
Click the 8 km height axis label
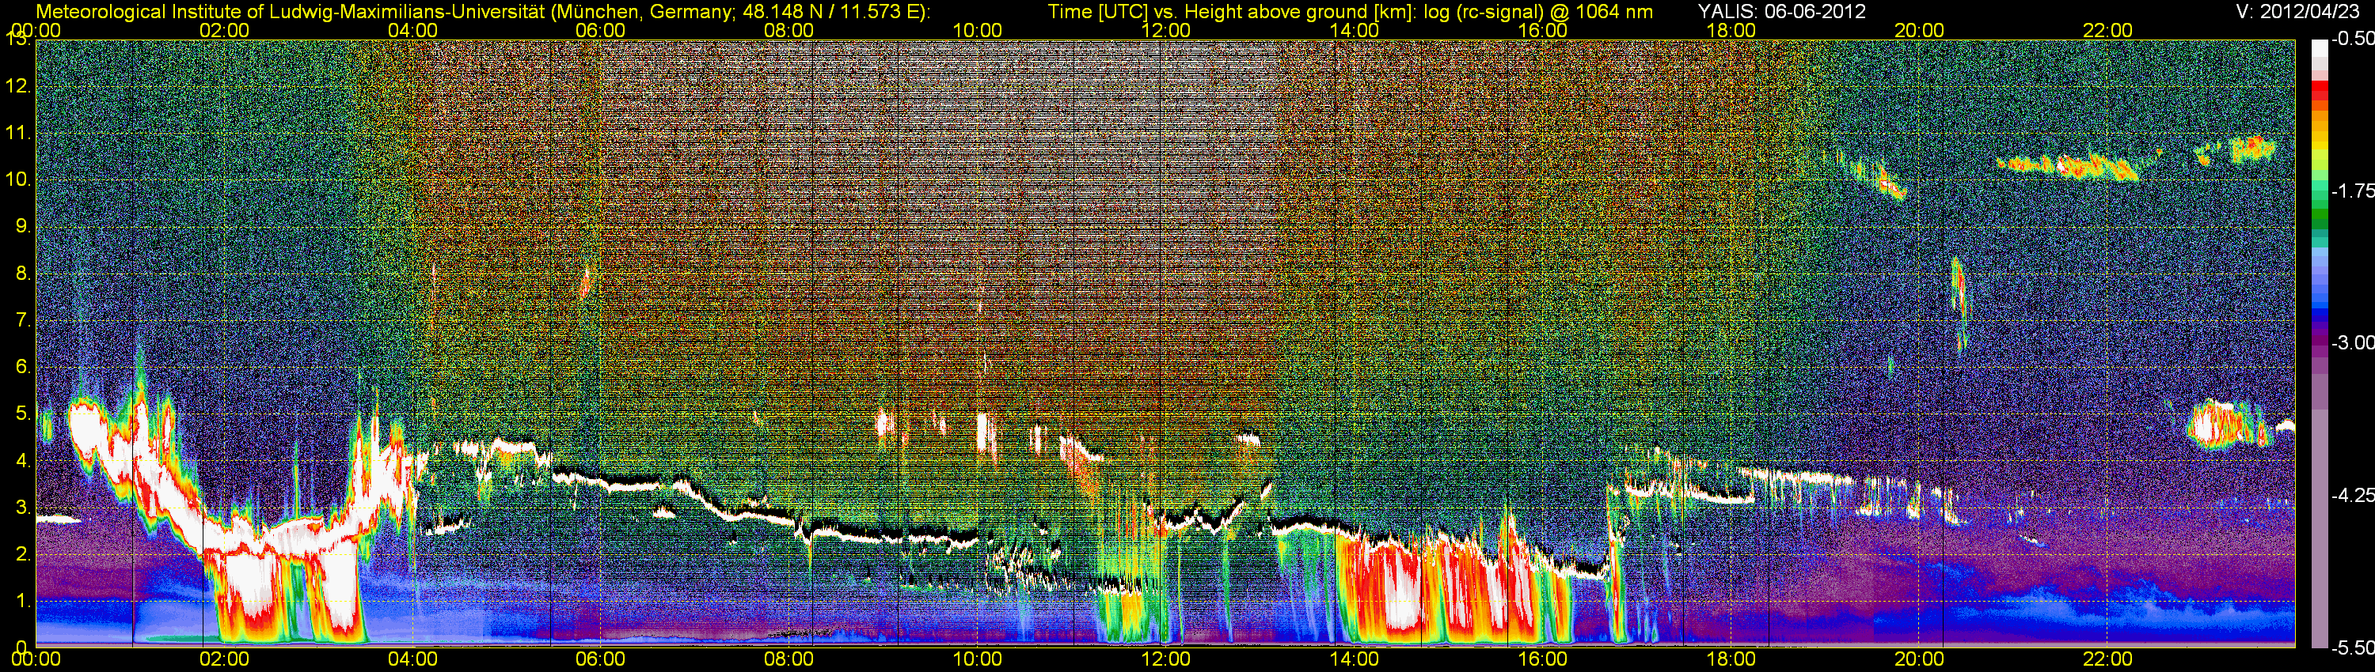pyautogui.click(x=23, y=274)
